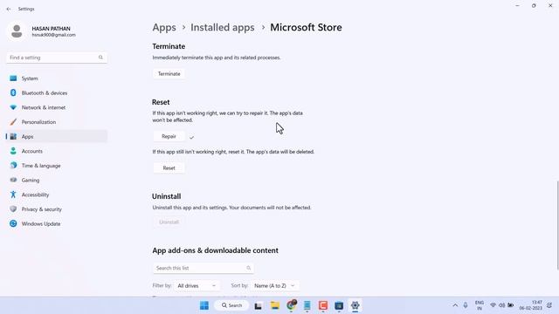The height and width of the screenshot is (314, 559).
Task: Open Task View on the taskbar
Action: (259, 305)
